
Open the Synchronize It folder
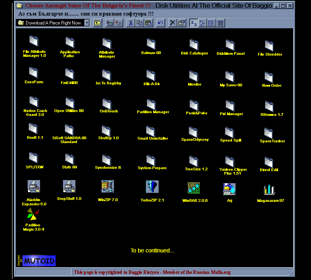107,160
